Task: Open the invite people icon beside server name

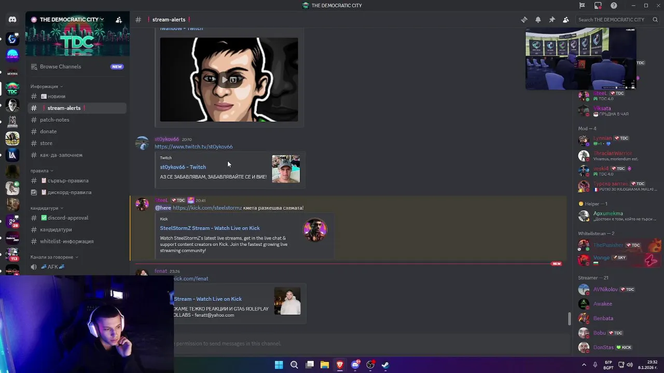Action: 119,20
